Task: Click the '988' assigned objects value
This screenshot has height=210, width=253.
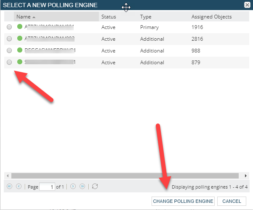Action: 196,50
